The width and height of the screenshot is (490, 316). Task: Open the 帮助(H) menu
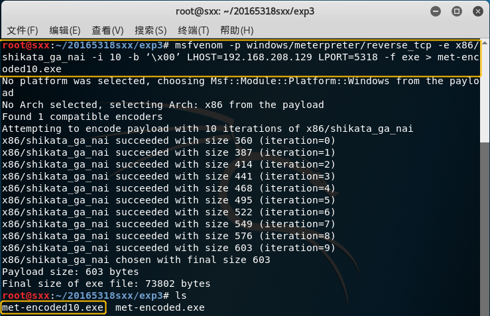(237, 30)
